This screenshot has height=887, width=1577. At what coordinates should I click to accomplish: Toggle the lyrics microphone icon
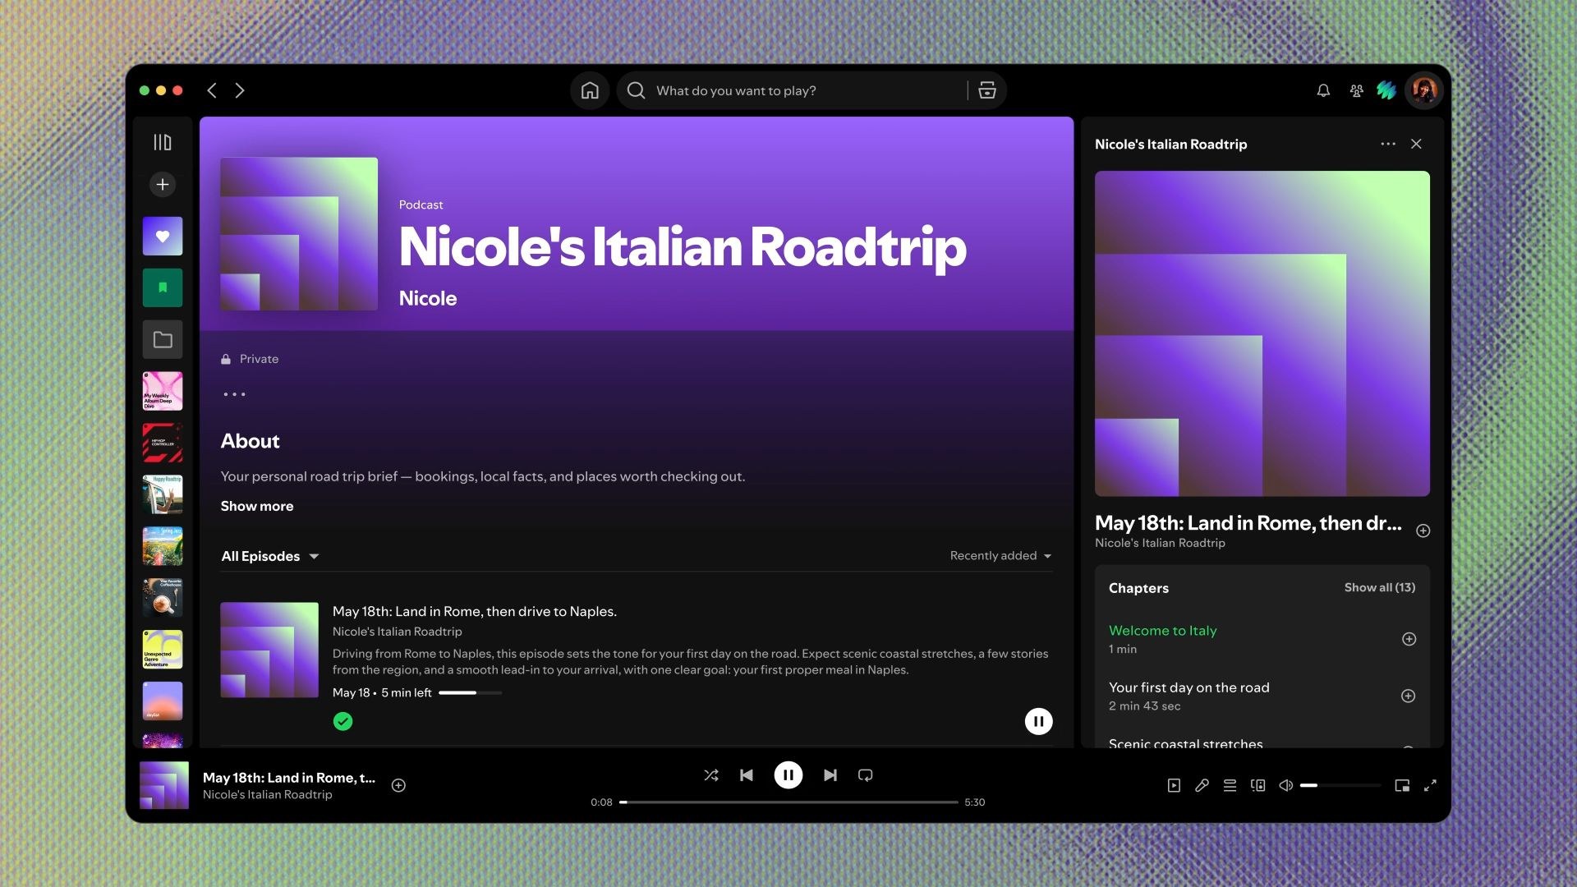pos(1202,785)
